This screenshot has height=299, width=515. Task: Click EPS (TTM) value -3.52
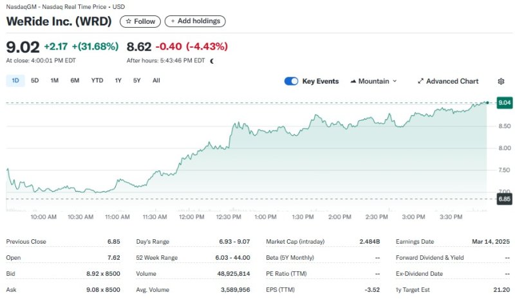coord(372,290)
